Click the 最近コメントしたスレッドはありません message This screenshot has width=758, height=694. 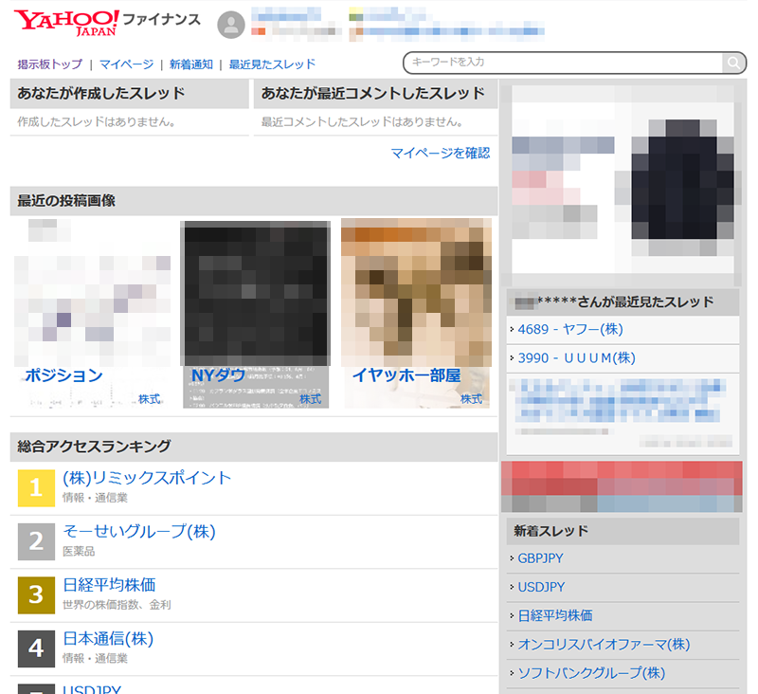tap(362, 122)
